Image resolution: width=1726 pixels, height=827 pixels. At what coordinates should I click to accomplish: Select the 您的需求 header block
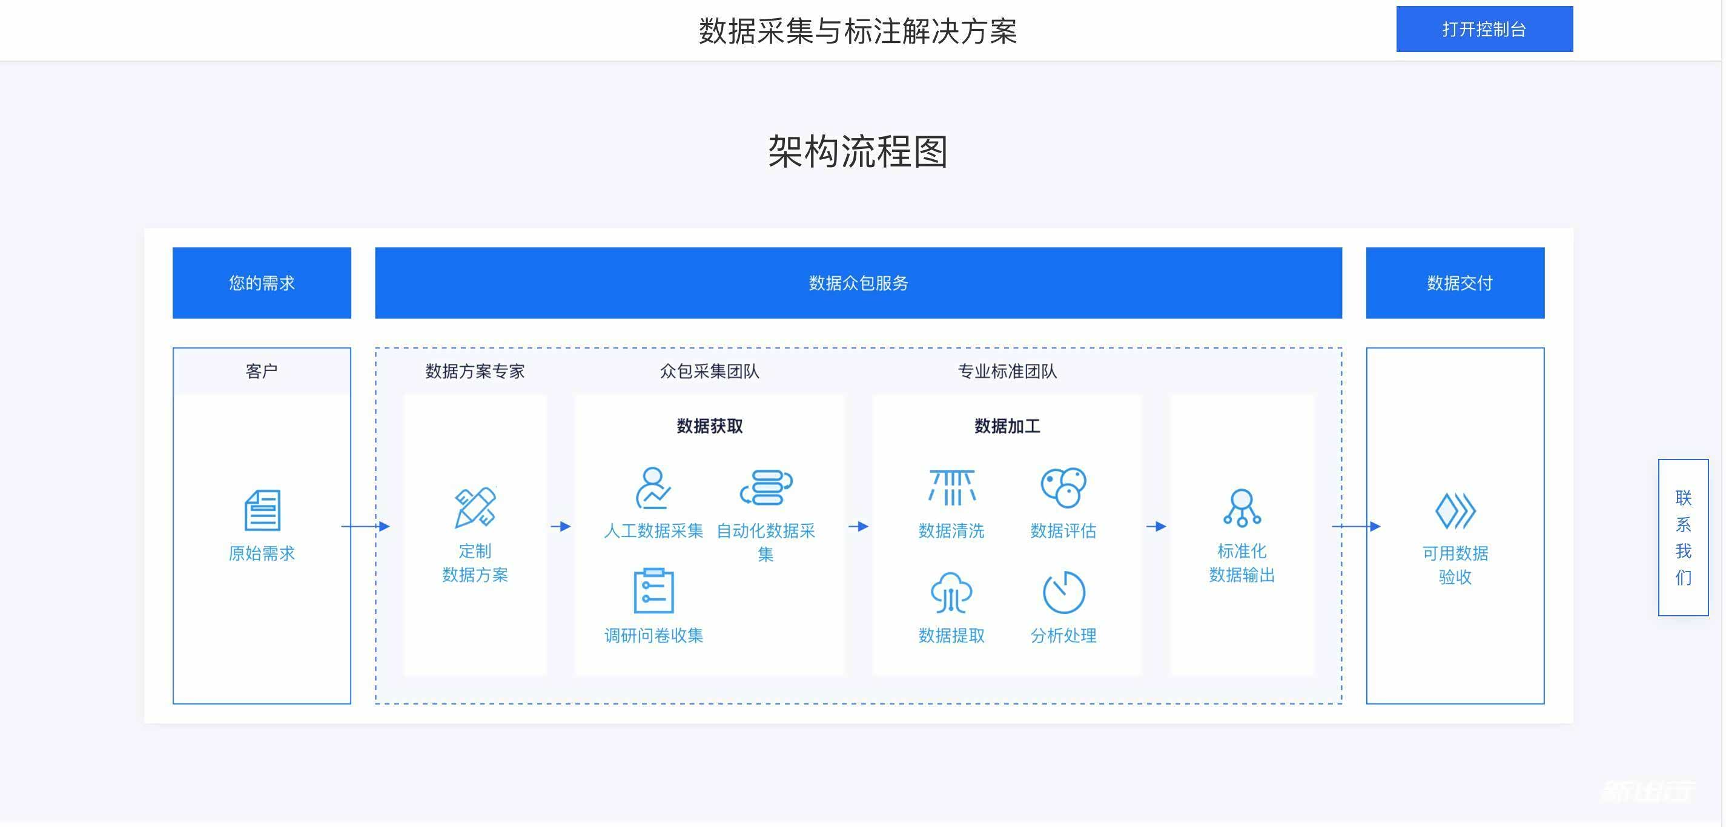click(262, 283)
